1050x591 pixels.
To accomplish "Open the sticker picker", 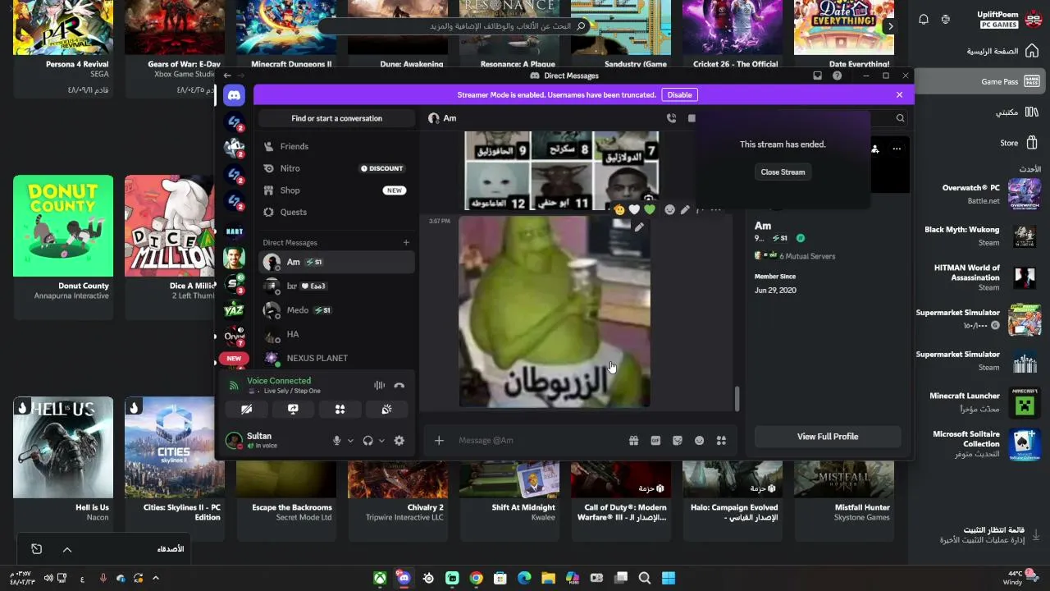I will [x=678, y=441].
